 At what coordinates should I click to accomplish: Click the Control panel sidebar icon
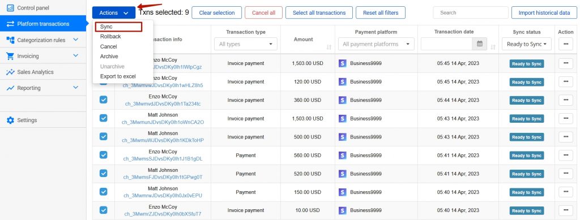(x=10, y=8)
